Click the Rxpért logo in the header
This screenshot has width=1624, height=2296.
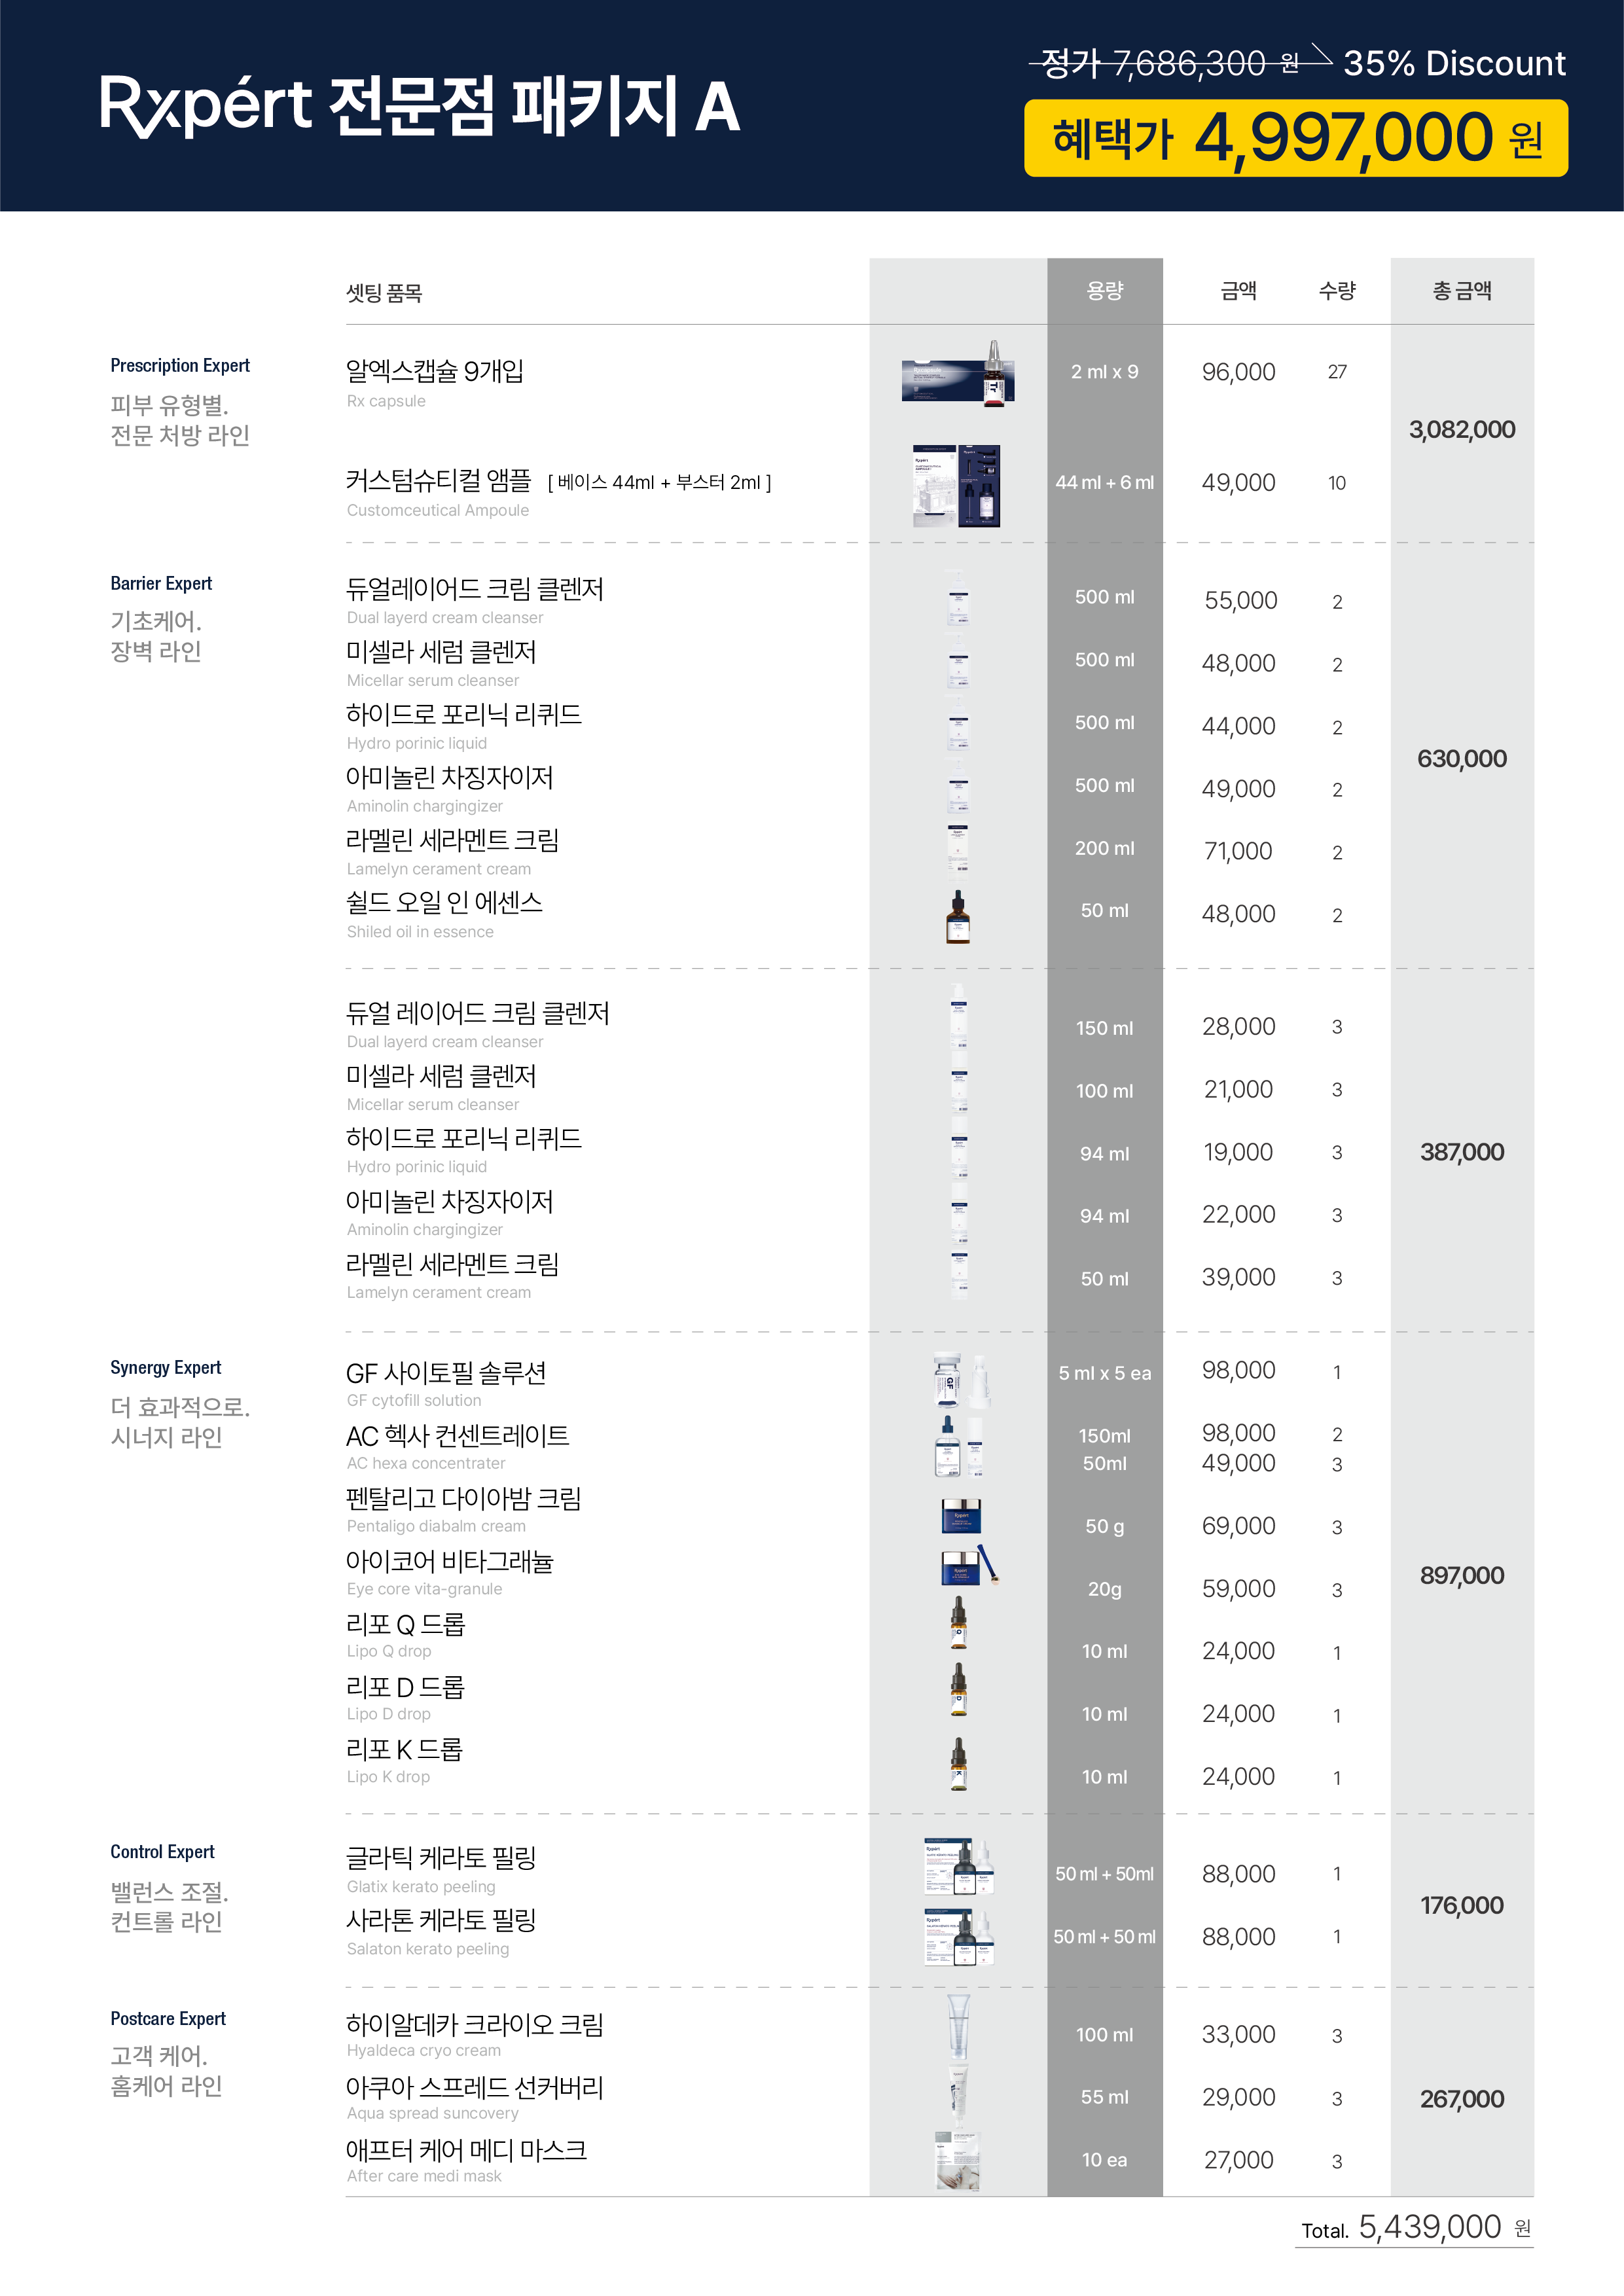[206, 105]
